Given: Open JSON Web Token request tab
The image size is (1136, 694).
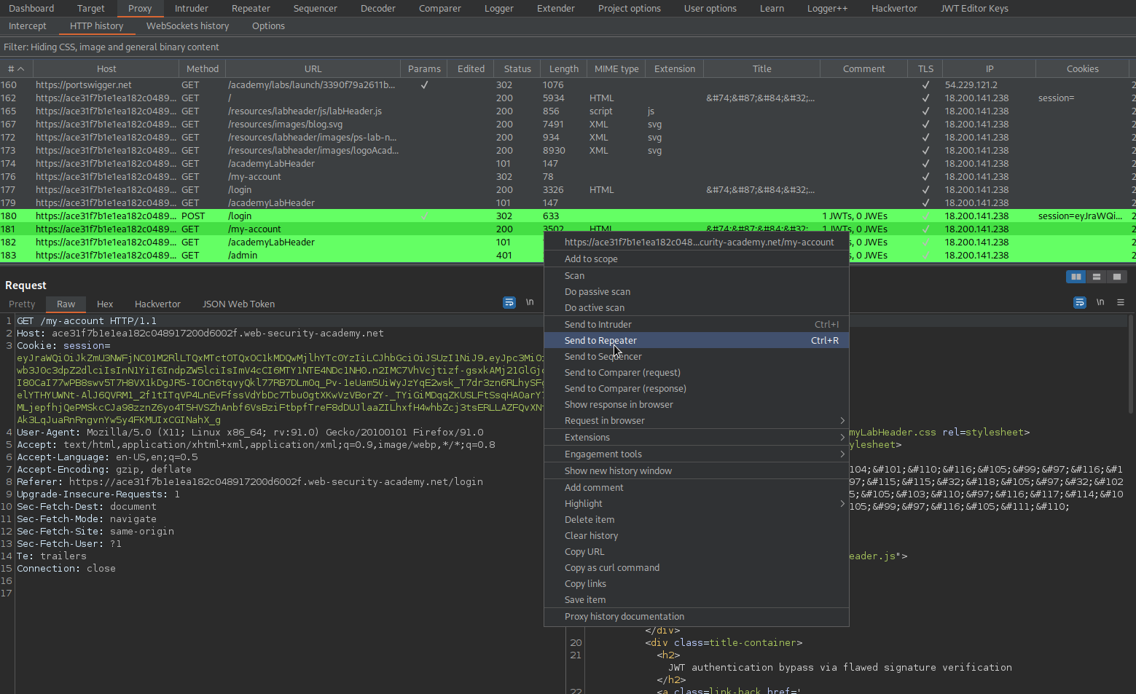Looking at the screenshot, I should tap(239, 304).
